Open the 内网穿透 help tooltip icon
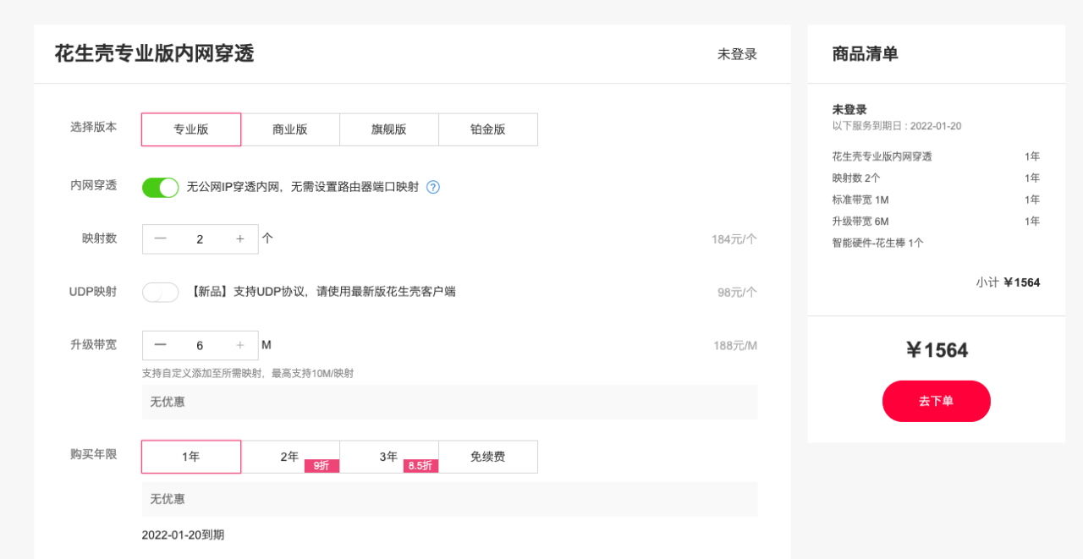Image resolution: width=1083 pixels, height=559 pixels. pos(432,186)
